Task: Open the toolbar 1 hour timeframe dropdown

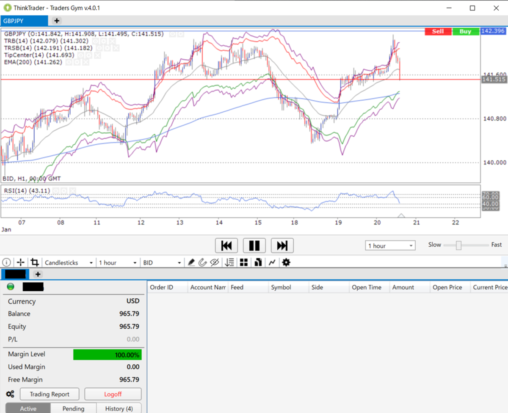Action: [x=117, y=263]
